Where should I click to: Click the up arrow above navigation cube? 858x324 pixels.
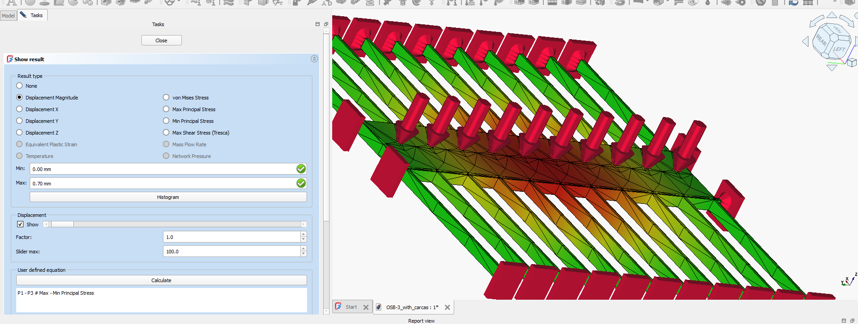(x=832, y=15)
